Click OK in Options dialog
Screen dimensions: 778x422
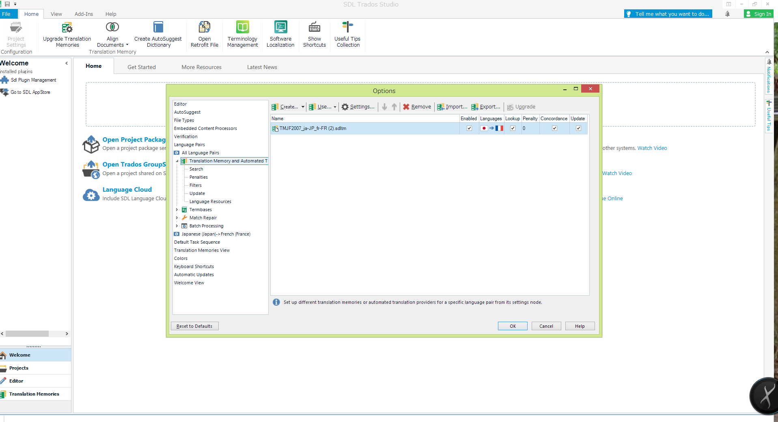click(513, 326)
